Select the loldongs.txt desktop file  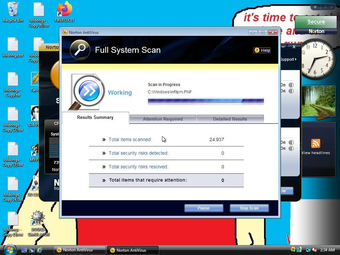coord(13,47)
